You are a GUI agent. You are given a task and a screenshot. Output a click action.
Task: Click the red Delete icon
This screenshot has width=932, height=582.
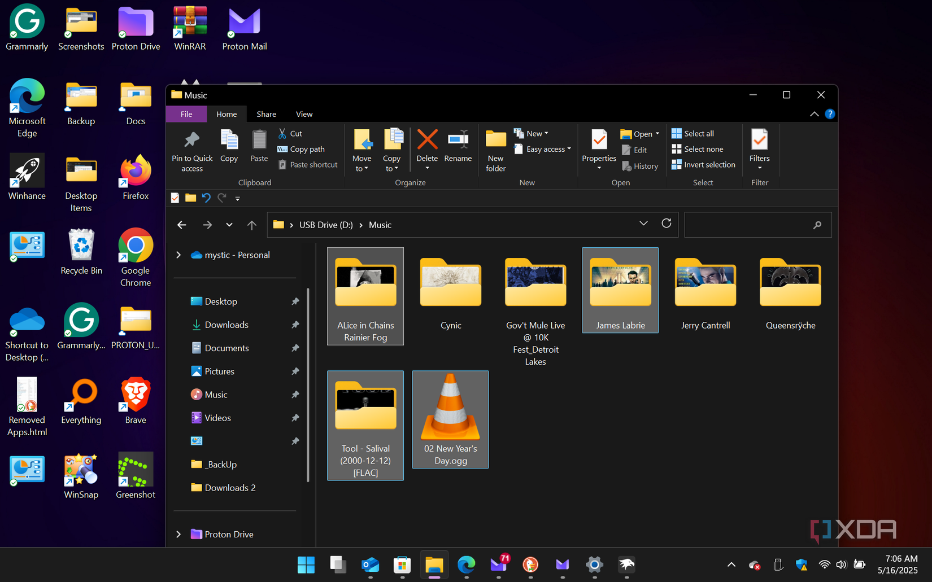pyautogui.click(x=427, y=139)
